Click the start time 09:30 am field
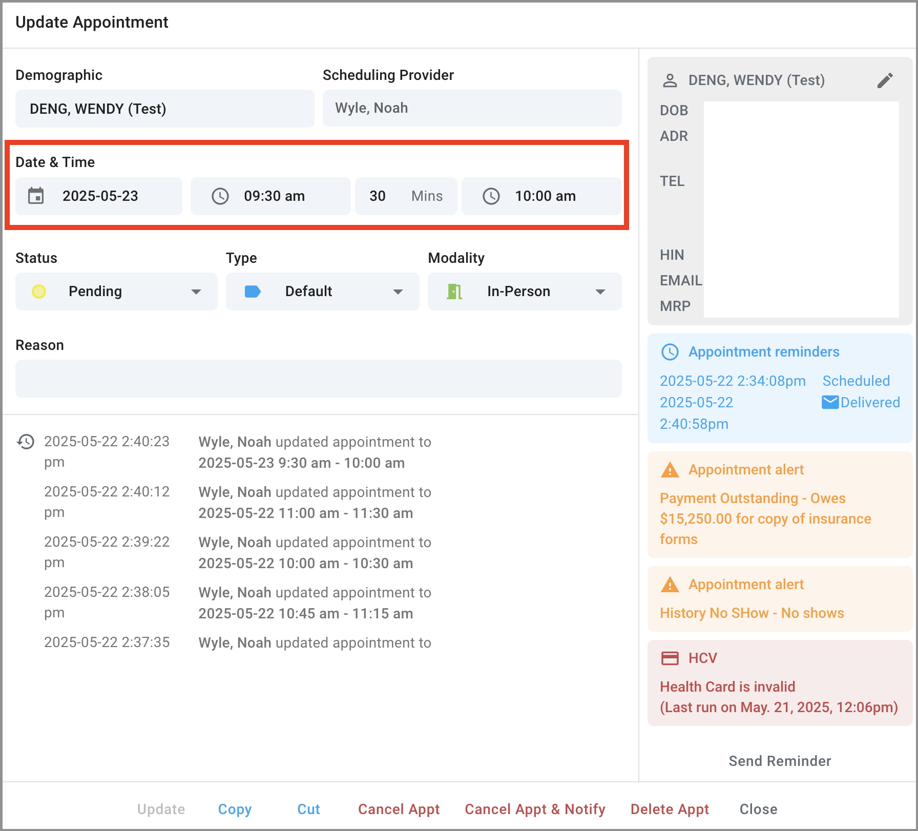This screenshot has height=831, width=918. click(x=270, y=196)
